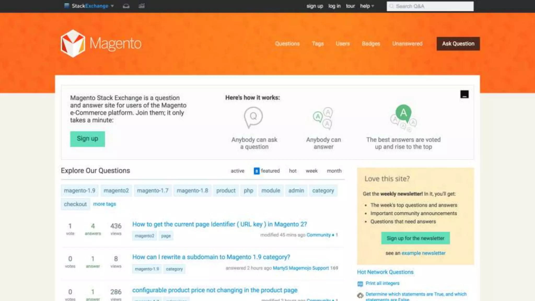This screenshot has height=301, width=535.
Task: Click the Magento cube logo
Action: coord(73,43)
